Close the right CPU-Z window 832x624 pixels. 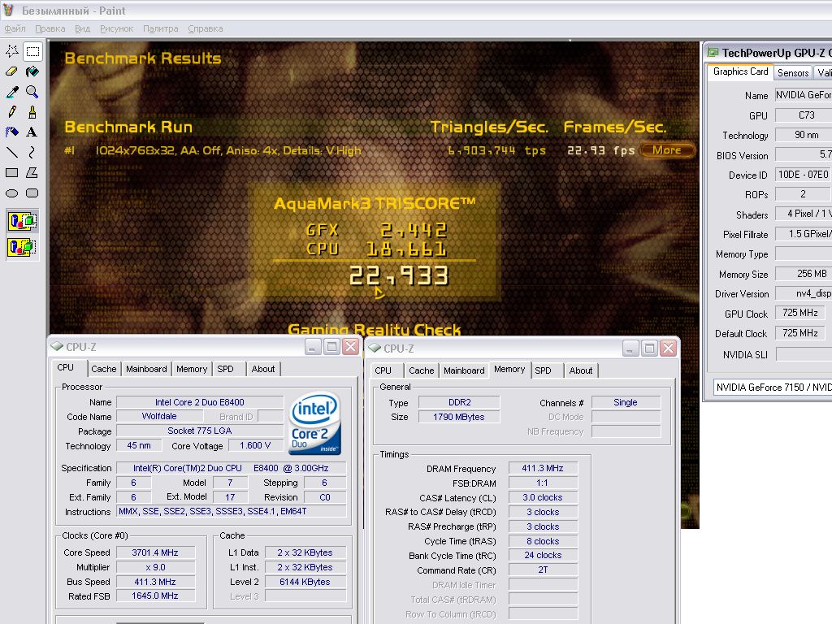pos(669,348)
